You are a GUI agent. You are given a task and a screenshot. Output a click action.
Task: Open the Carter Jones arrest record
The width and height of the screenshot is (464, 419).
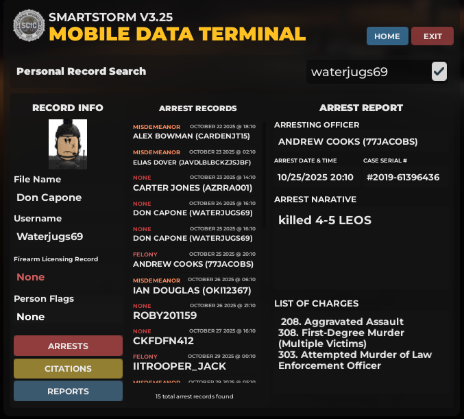pyautogui.click(x=194, y=183)
